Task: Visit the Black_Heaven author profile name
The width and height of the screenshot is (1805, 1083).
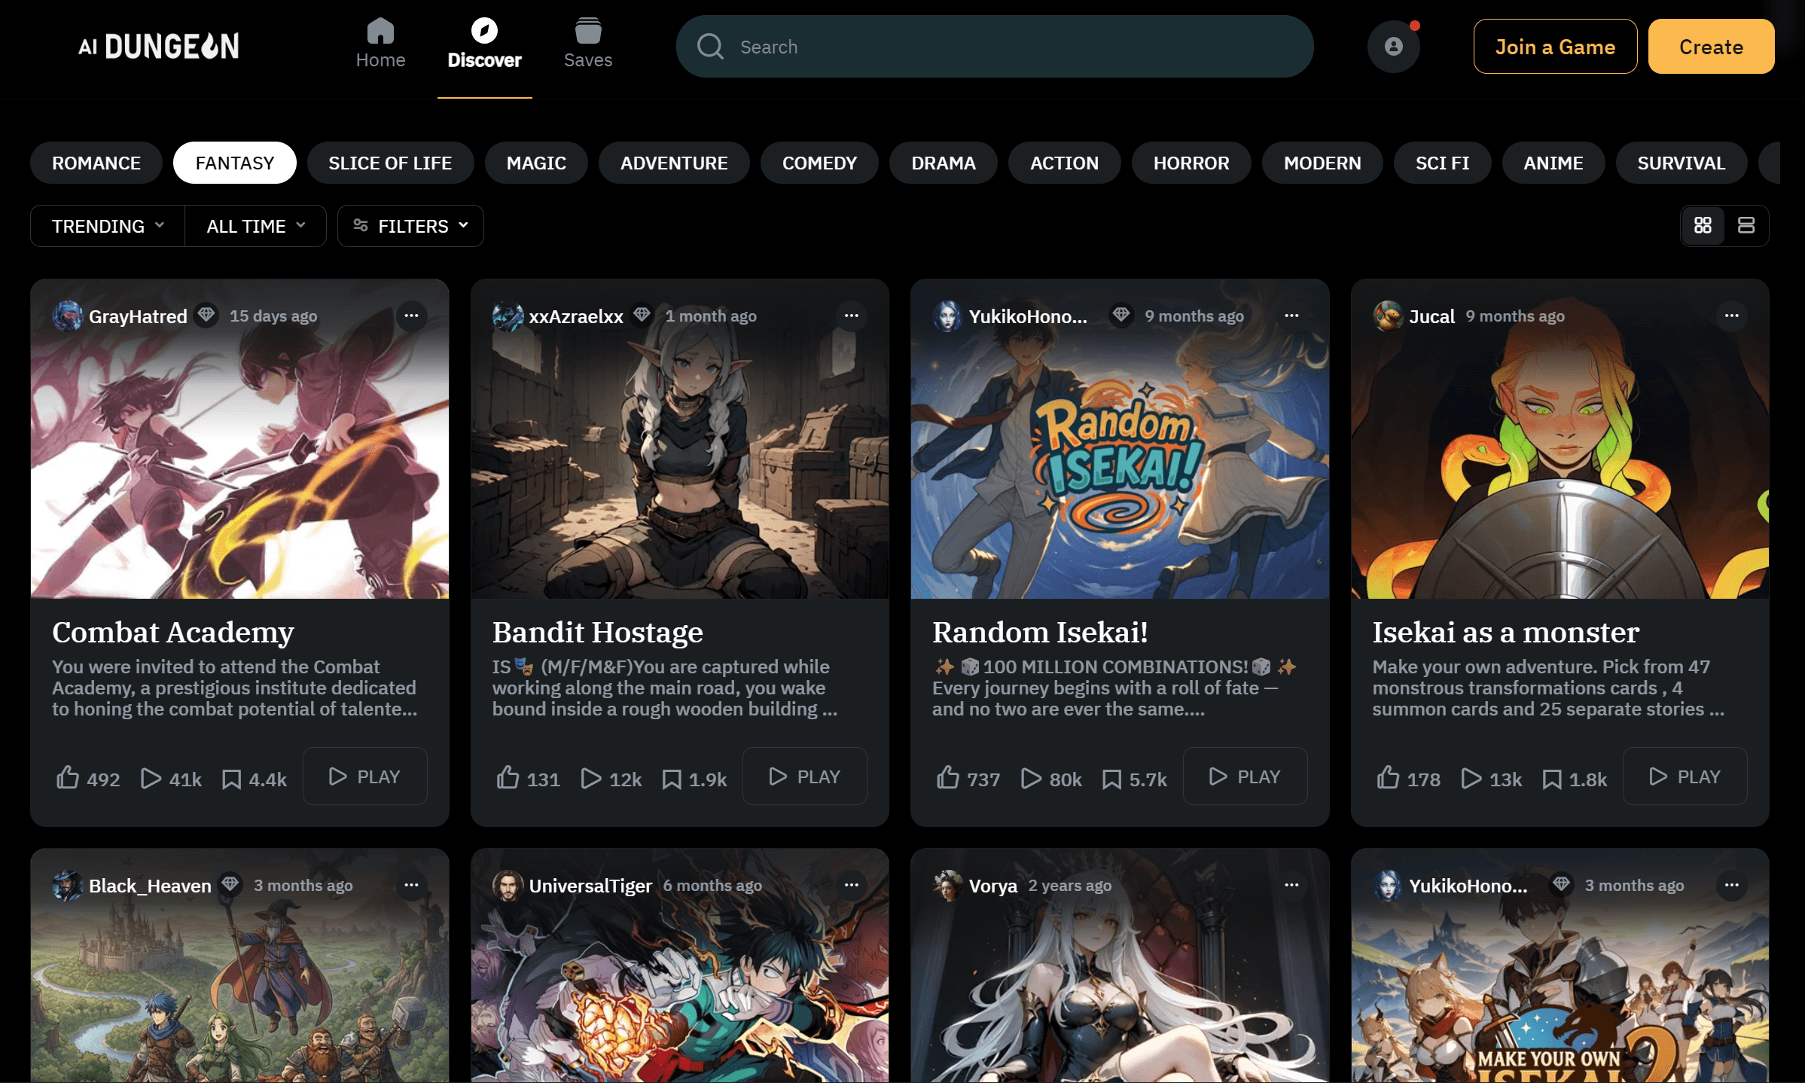Action: (x=150, y=886)
